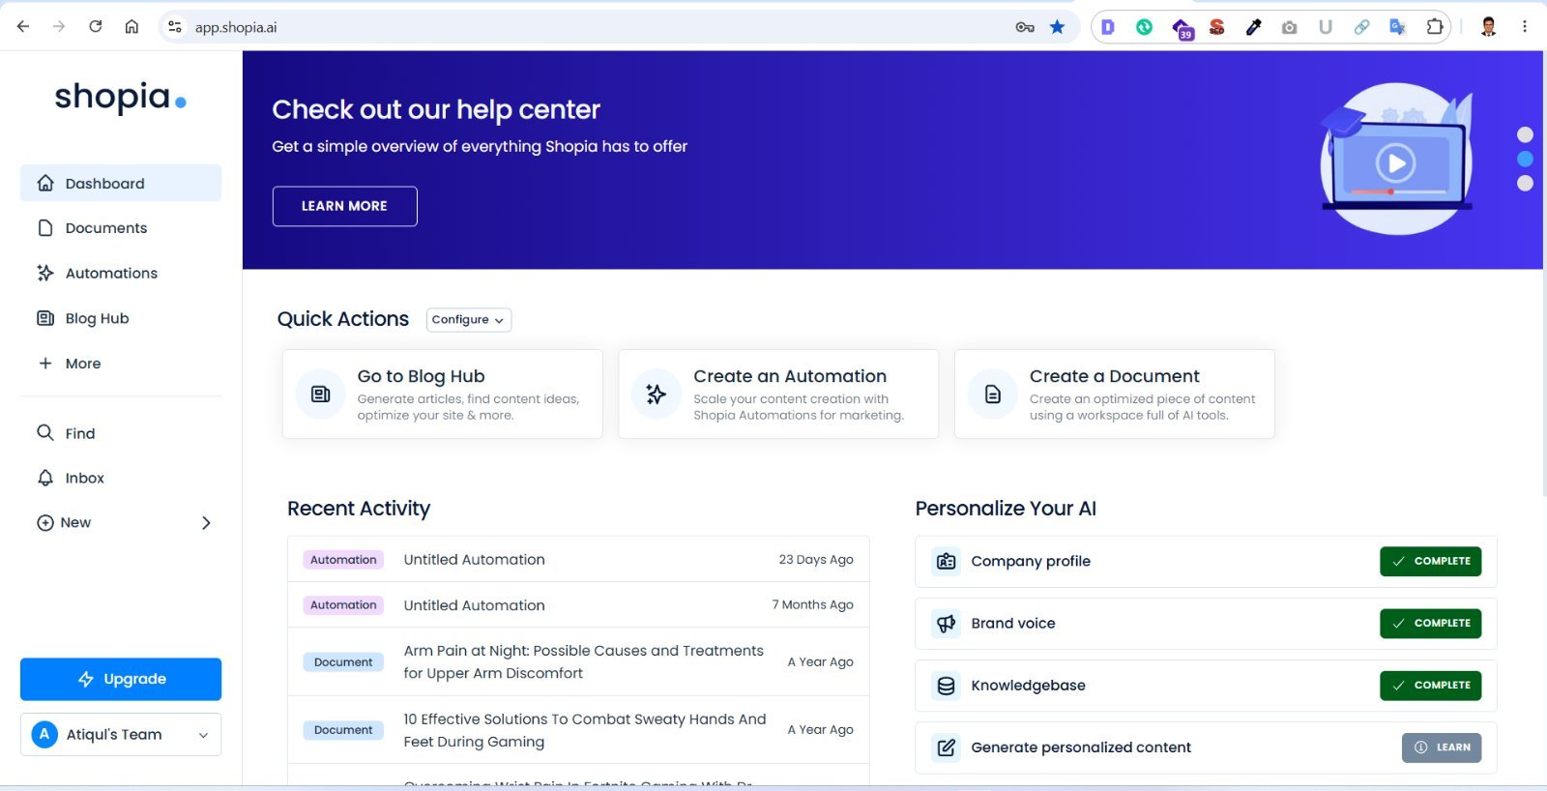Open the Extensions puzzle icon
This screenshot has height=791, width=1547.
1435,27
